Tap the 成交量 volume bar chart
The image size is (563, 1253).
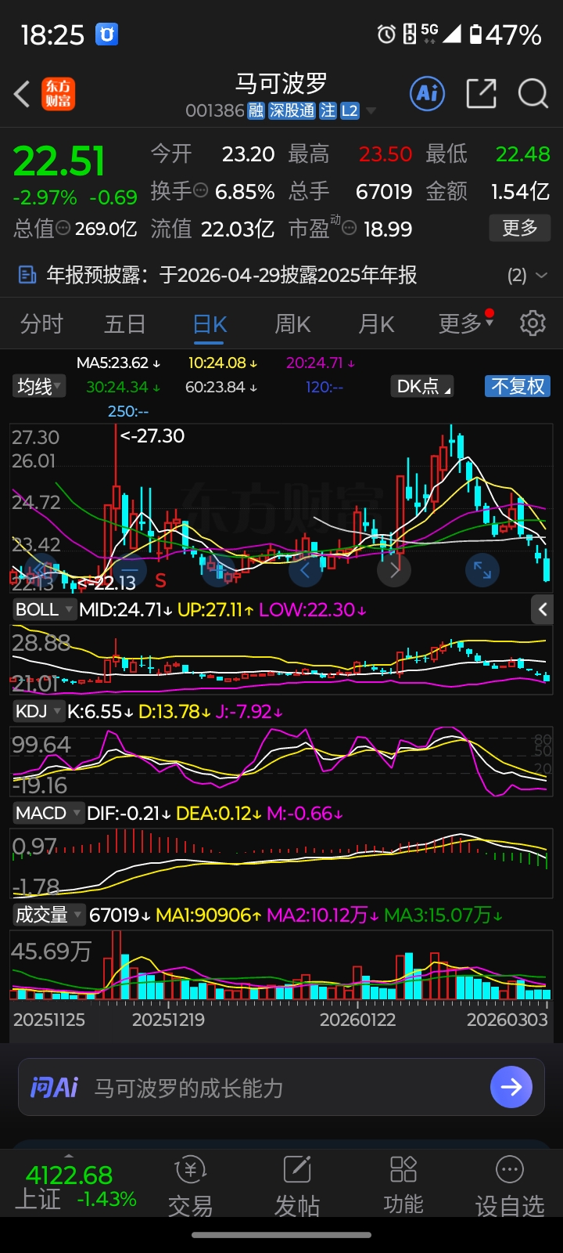click(x=281, y=965)
